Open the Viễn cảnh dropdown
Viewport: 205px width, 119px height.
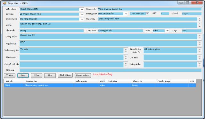[82, 9]
